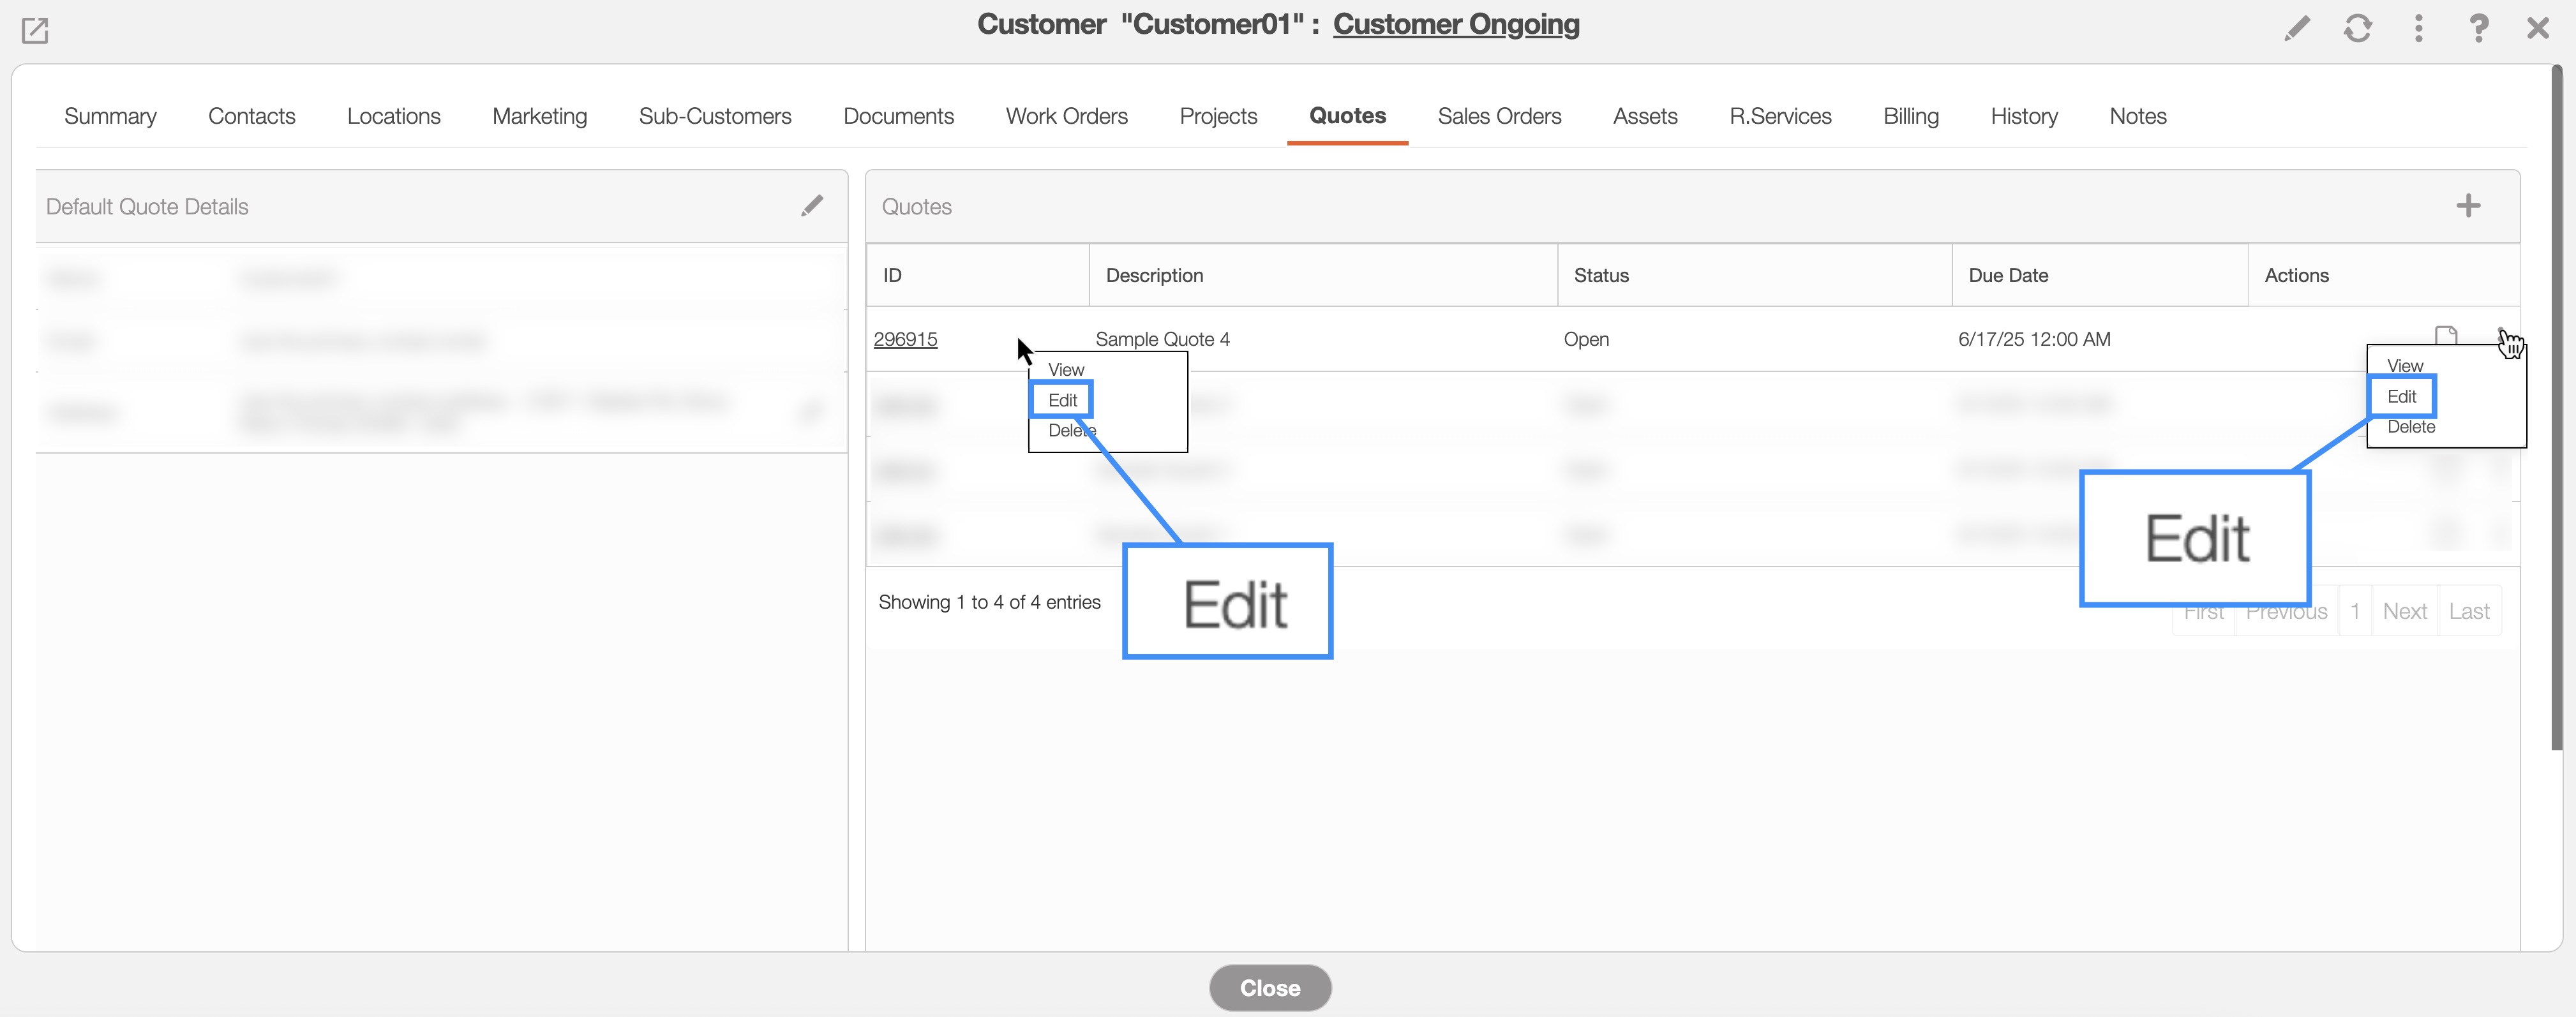Go to the R.Services tab
Image resolution: width=2576 pixels, height=1017 pixels.
tap(1780, 116)
